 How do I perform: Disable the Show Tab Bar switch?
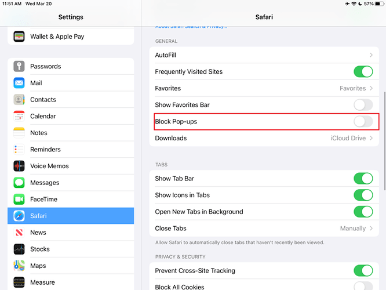[x=363, y=179]
